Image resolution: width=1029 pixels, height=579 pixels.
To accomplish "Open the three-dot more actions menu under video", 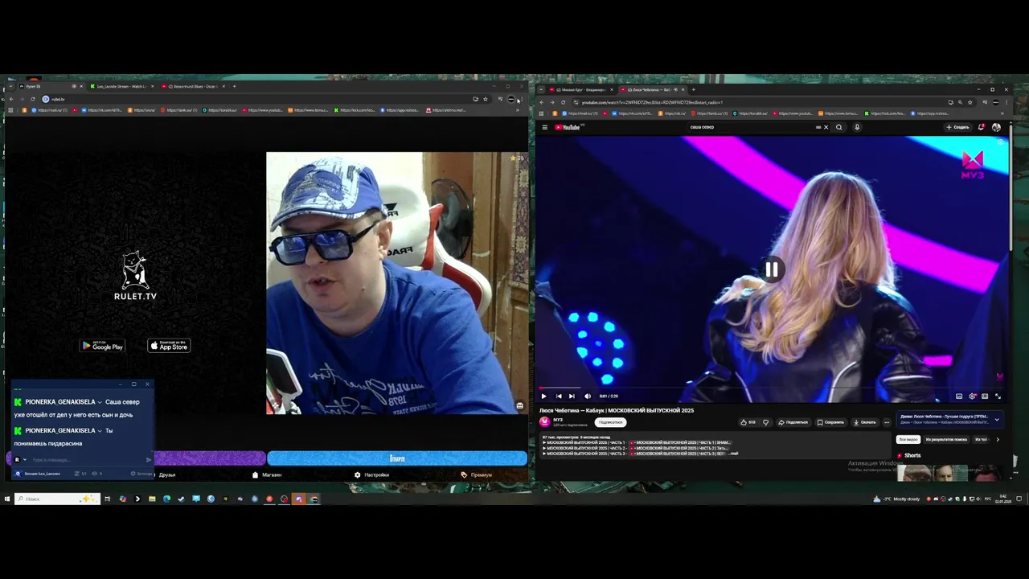I will point(887,422).
